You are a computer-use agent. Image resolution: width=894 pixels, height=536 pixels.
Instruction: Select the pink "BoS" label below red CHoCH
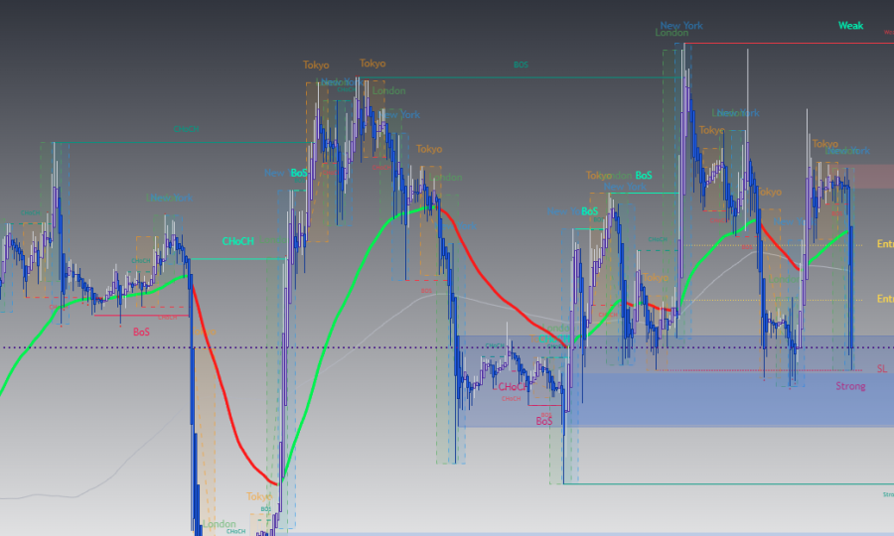544,421
